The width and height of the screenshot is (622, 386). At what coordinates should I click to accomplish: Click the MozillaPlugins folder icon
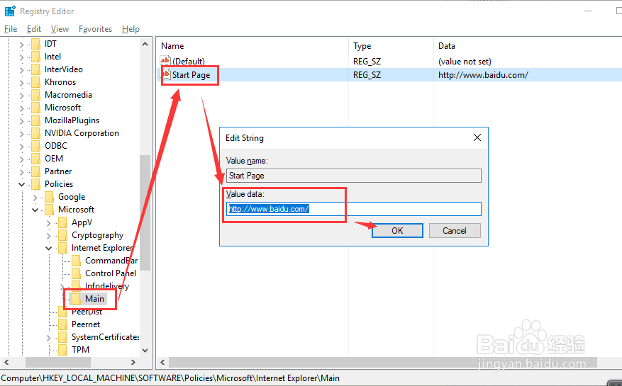tap(35, 120)
